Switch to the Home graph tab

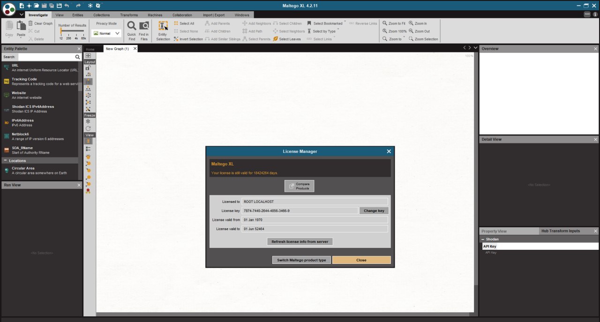click(90, 49)
